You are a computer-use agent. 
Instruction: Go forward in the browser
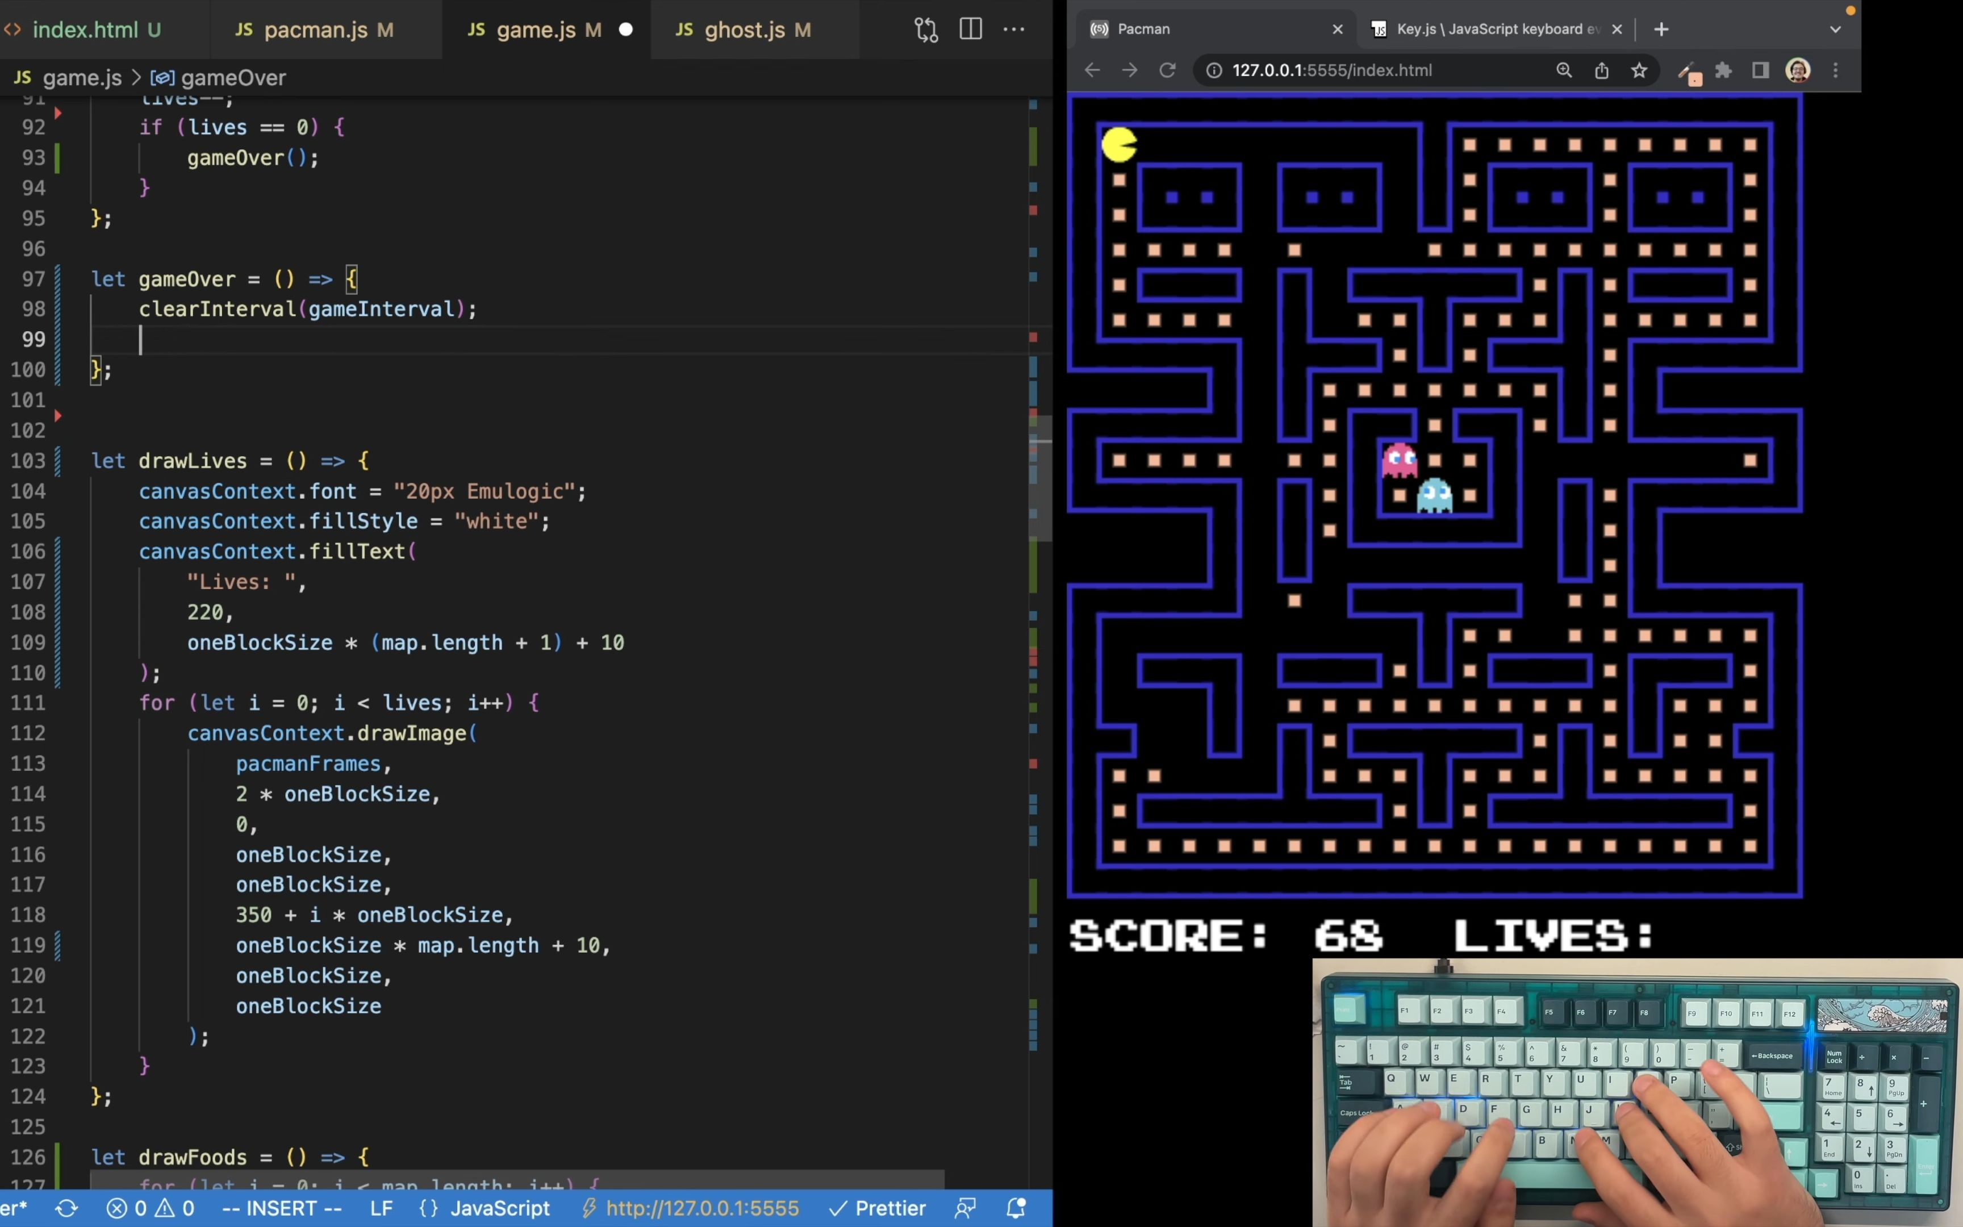pos(1129,70)
